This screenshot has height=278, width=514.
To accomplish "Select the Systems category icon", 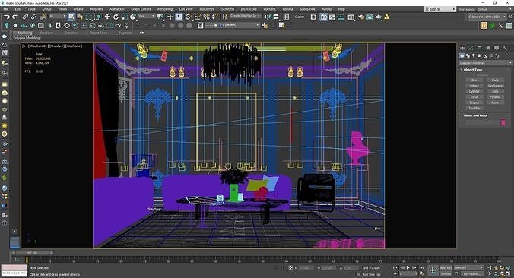I will pos(497,55).
